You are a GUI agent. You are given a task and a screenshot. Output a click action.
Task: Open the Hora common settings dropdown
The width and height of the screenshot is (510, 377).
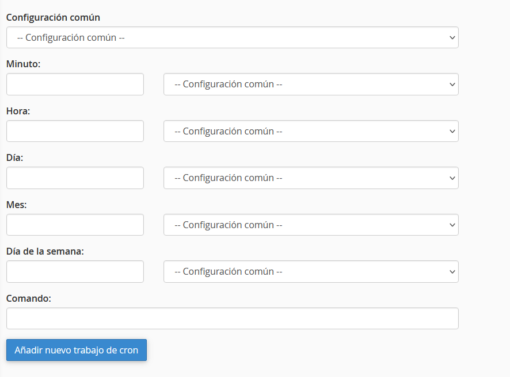311,131
